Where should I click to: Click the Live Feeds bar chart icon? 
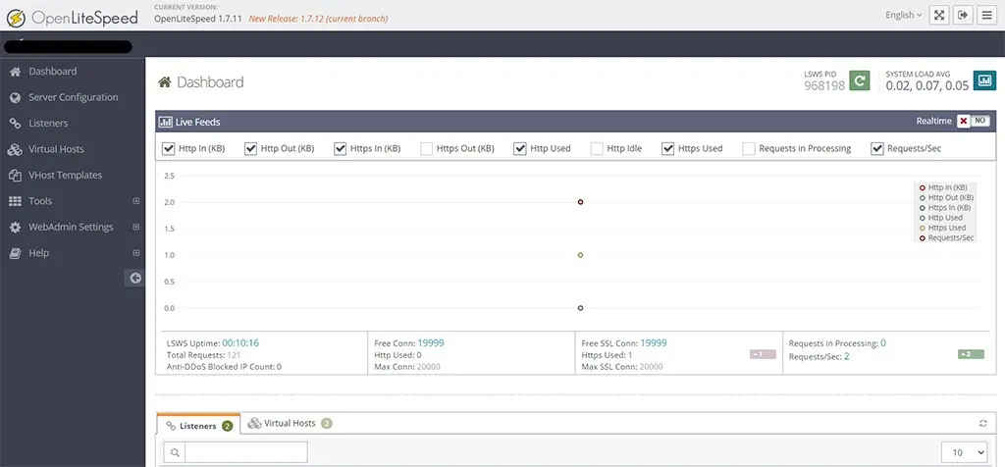click(165, 122)
